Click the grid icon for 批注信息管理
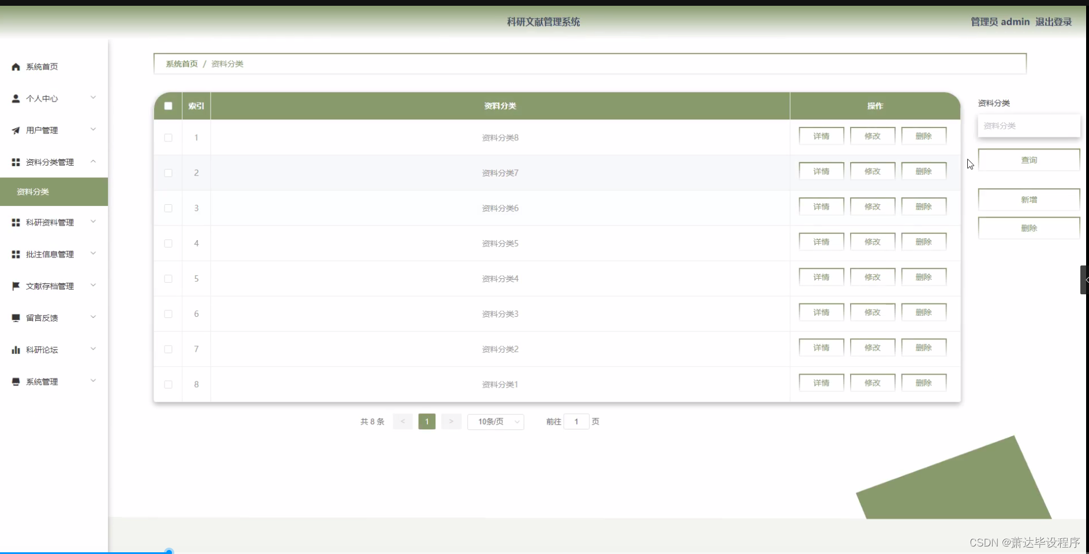1089x554 pixels. click(x=16, y=254)
